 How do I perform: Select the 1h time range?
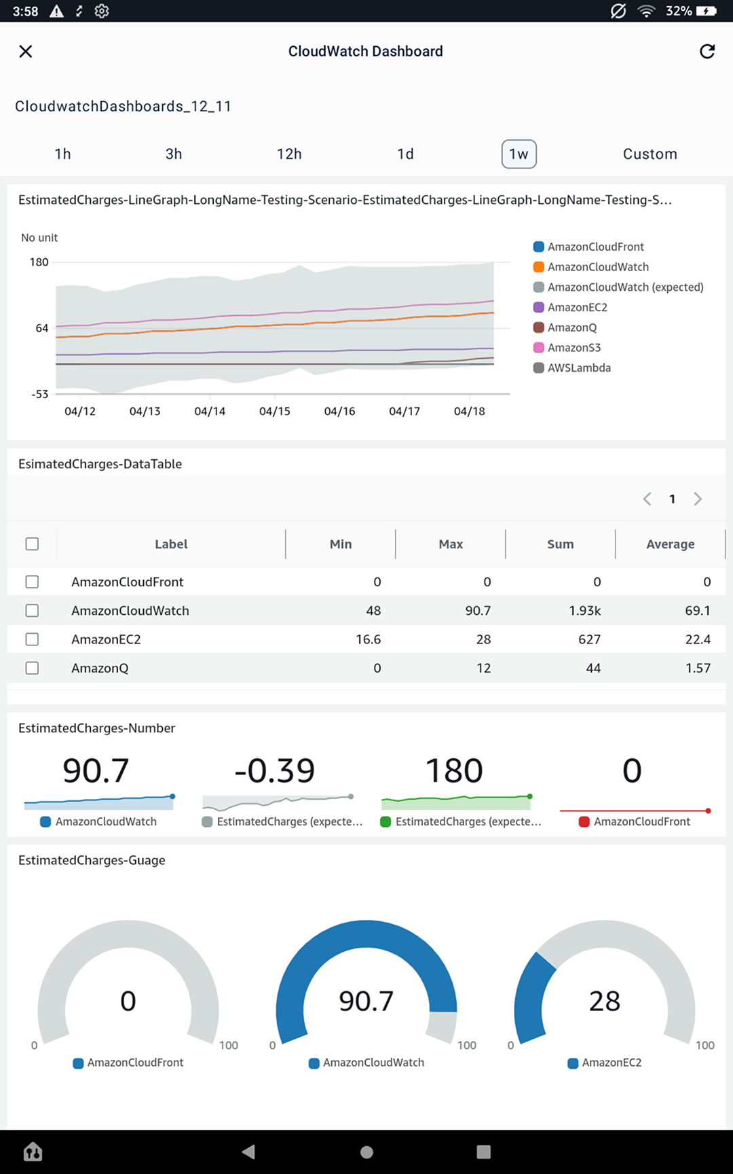coord(63,154)
